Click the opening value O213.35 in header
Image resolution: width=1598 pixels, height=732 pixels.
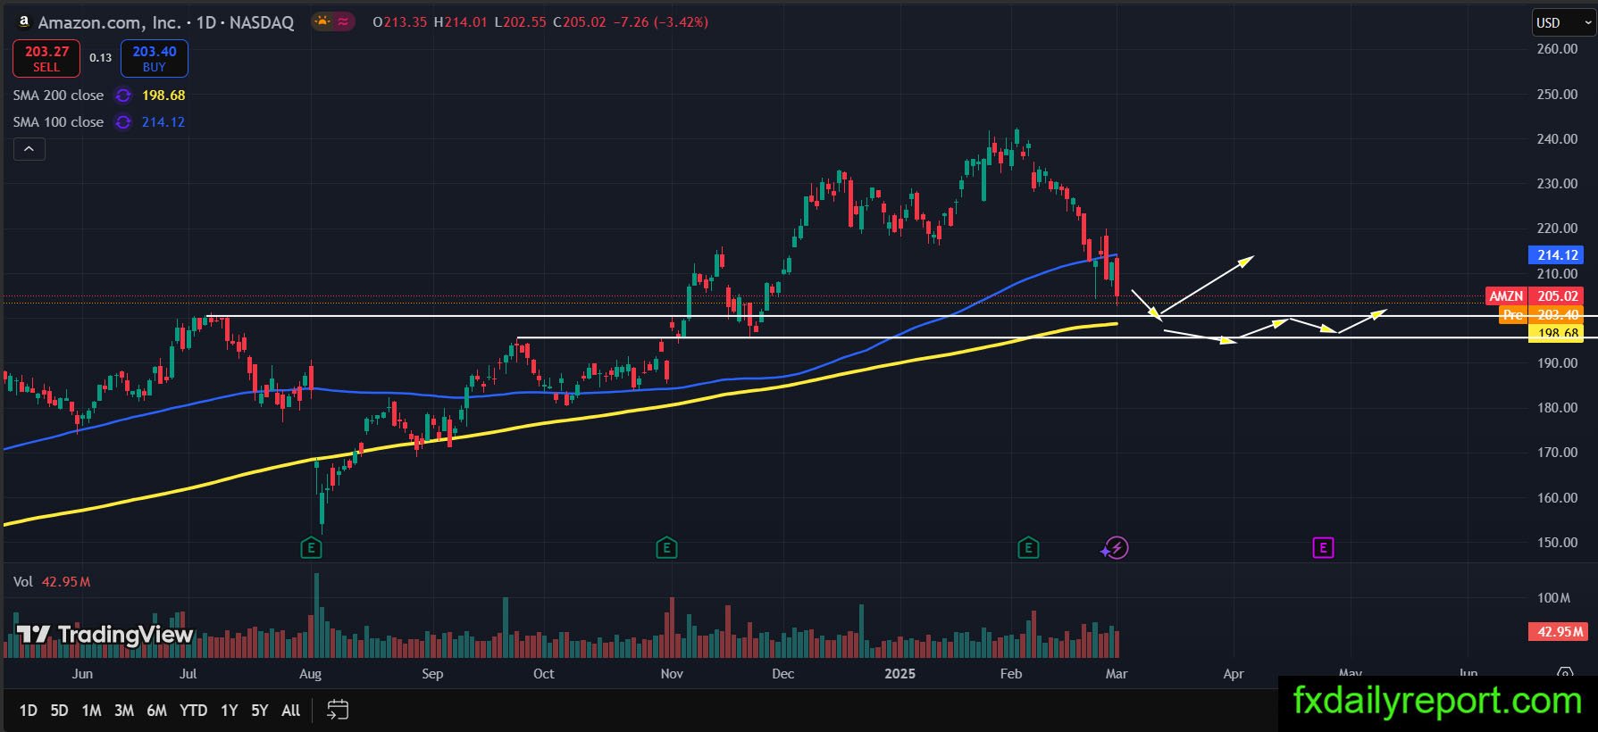(x=399, y=22)
